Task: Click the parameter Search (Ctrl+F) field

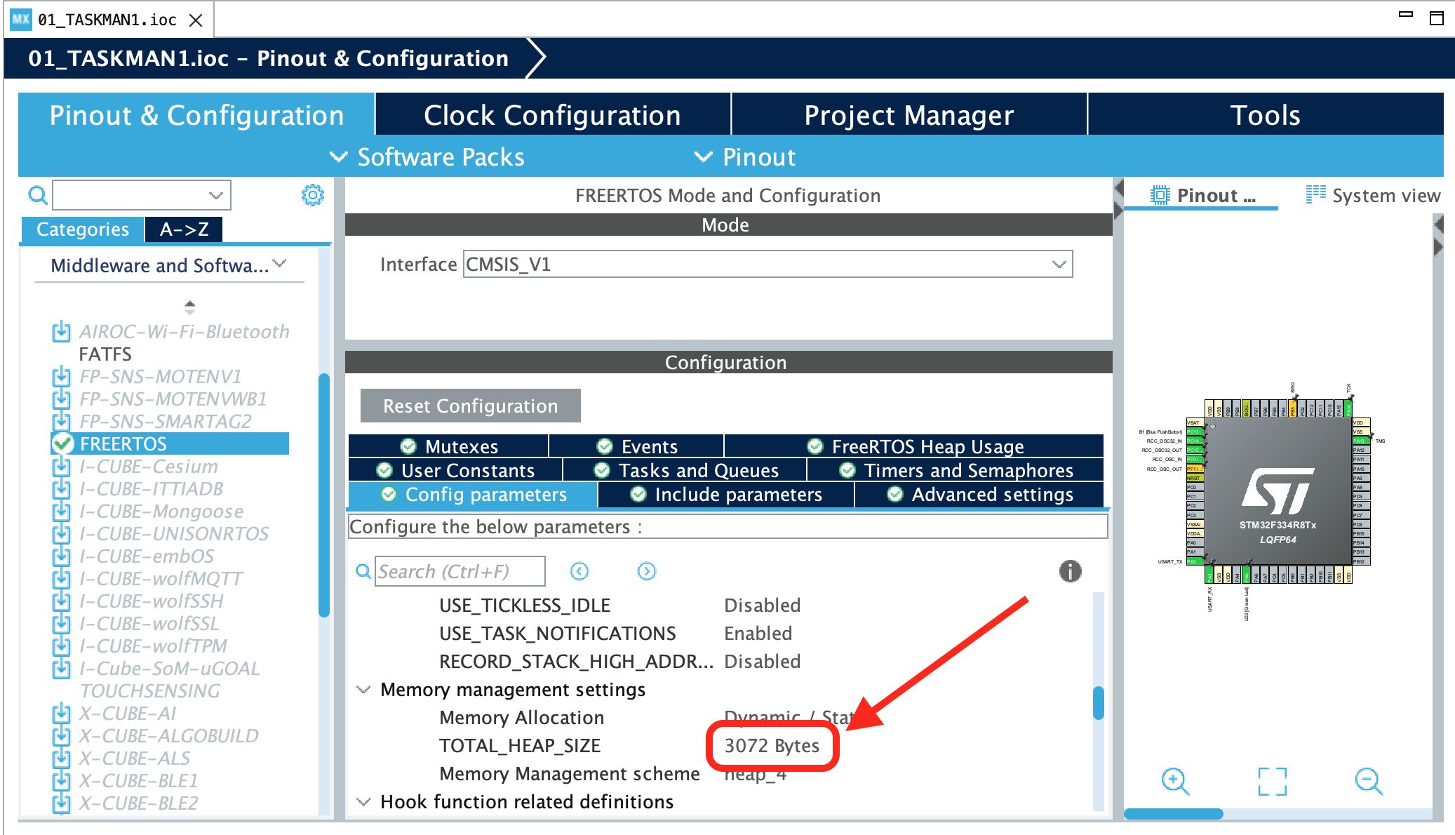Action: tap(460, 571)
